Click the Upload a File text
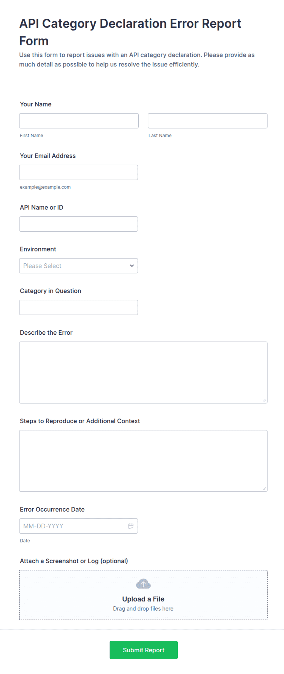The image size is (284, 674). tap(143, 599)
